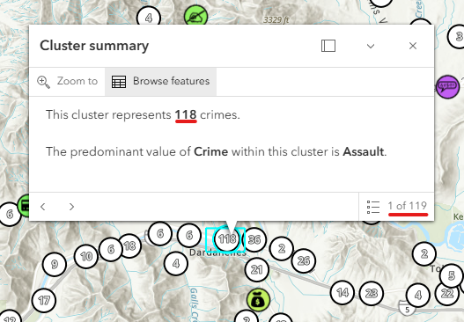Select the 6 cluster beside the 118 cluster
This screenshot has width=464, height=322.
189,236
